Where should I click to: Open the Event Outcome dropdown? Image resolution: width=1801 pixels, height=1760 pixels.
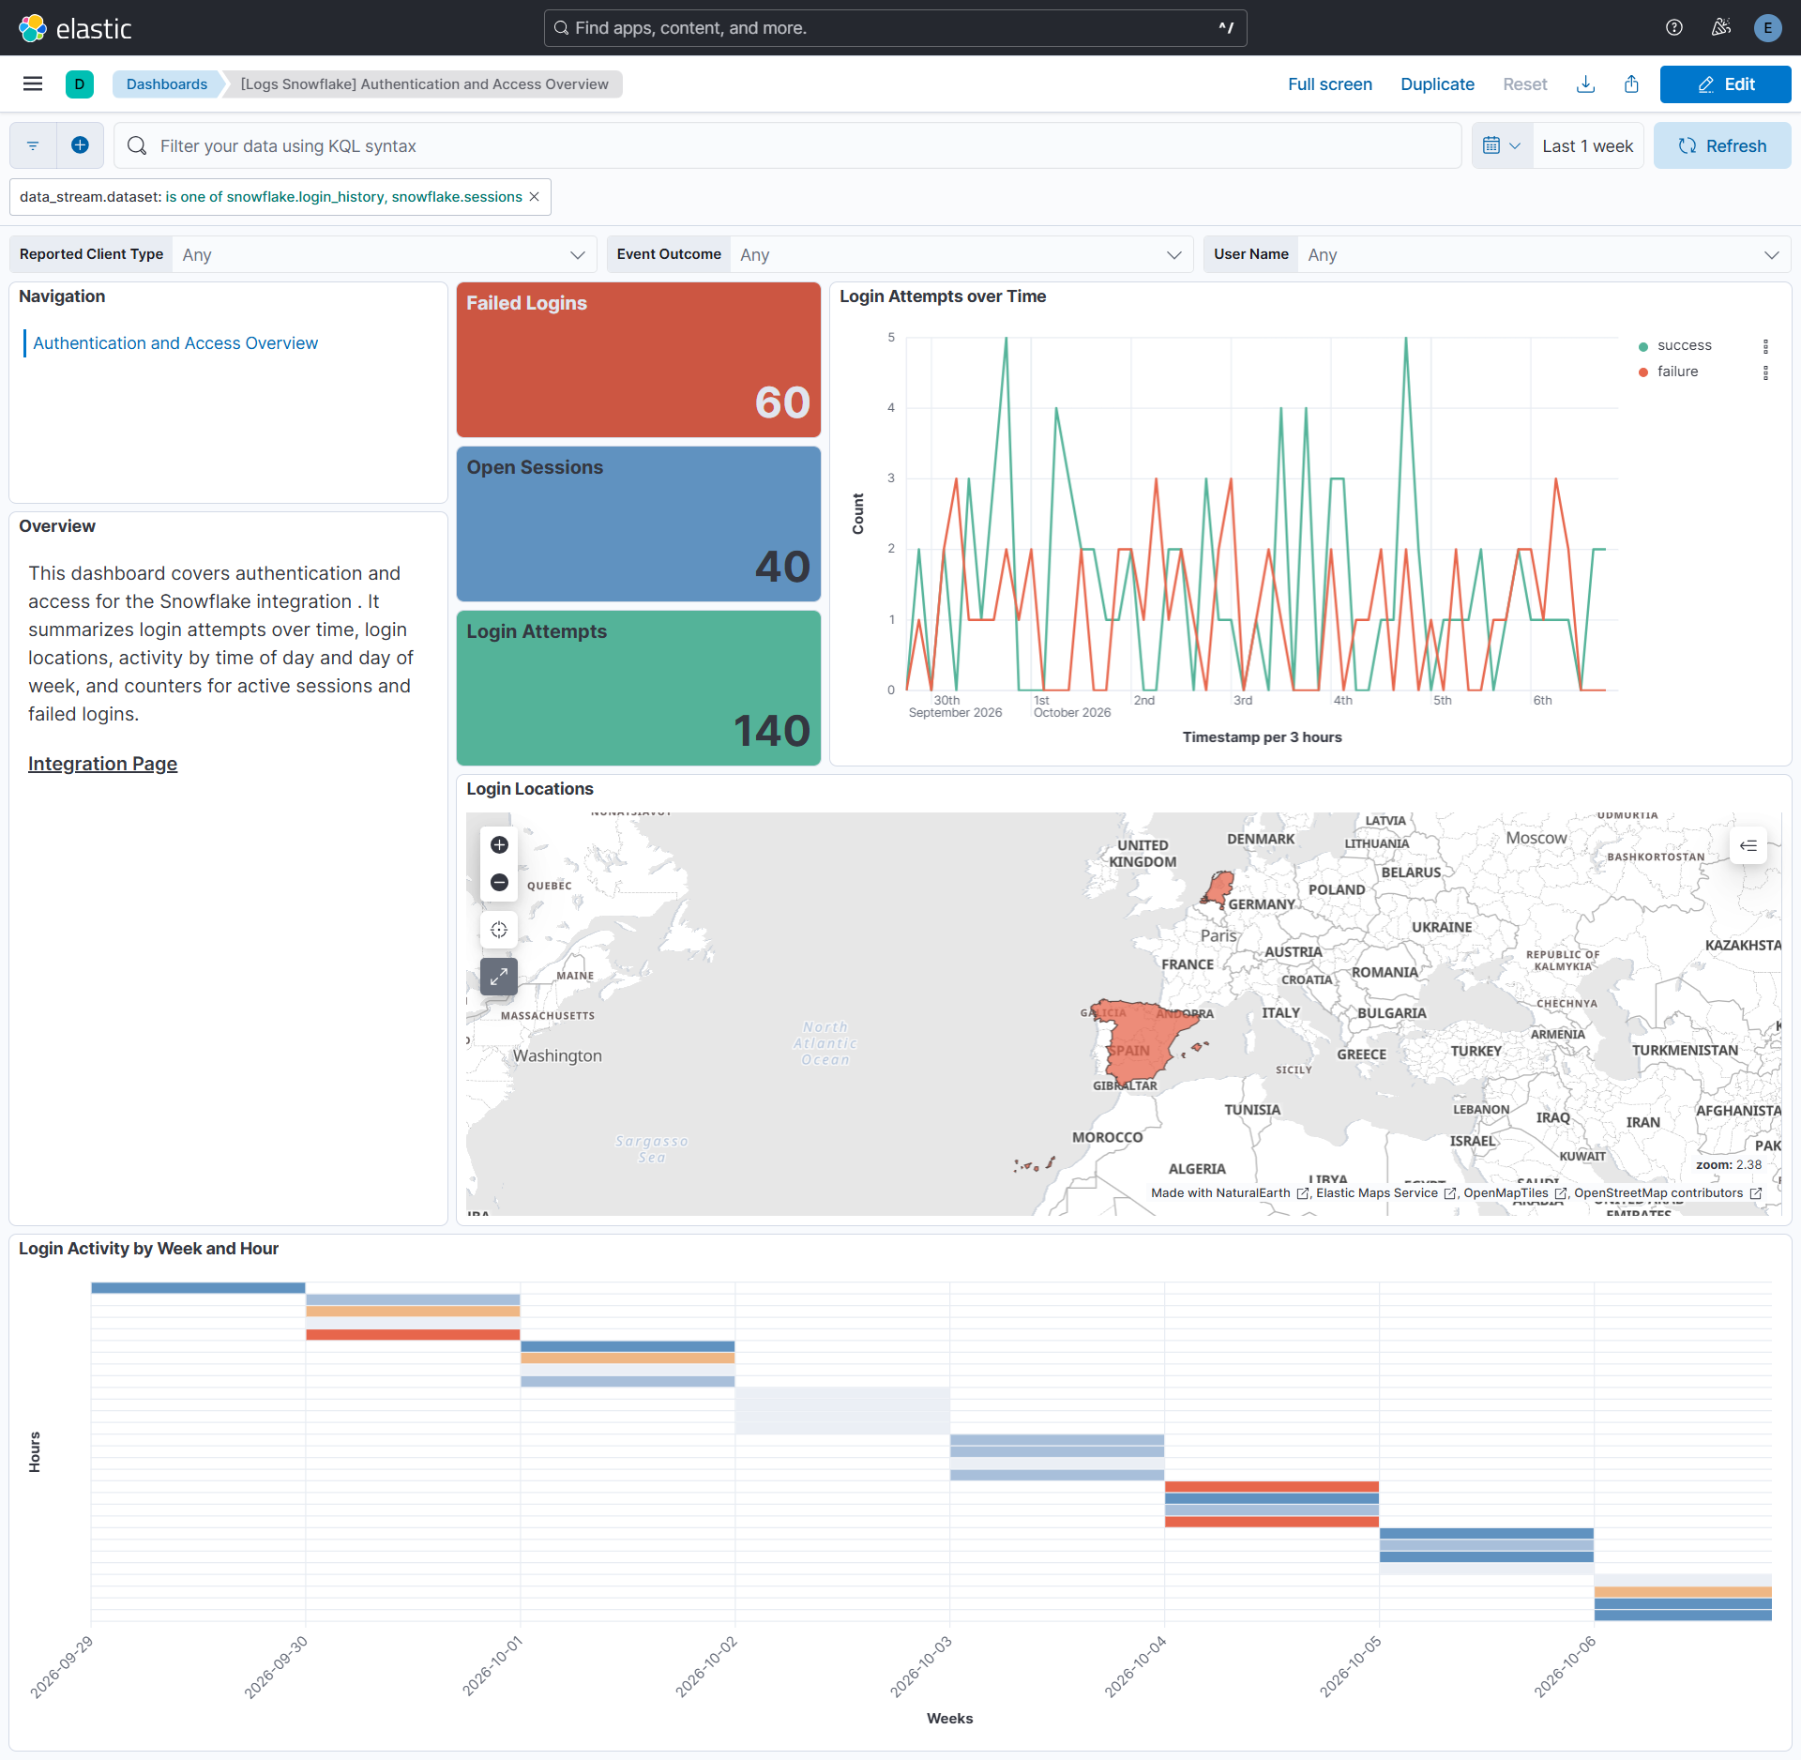pos(961,254)
